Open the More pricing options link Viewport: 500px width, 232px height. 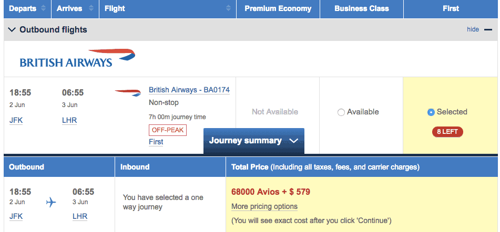(264, 206)
